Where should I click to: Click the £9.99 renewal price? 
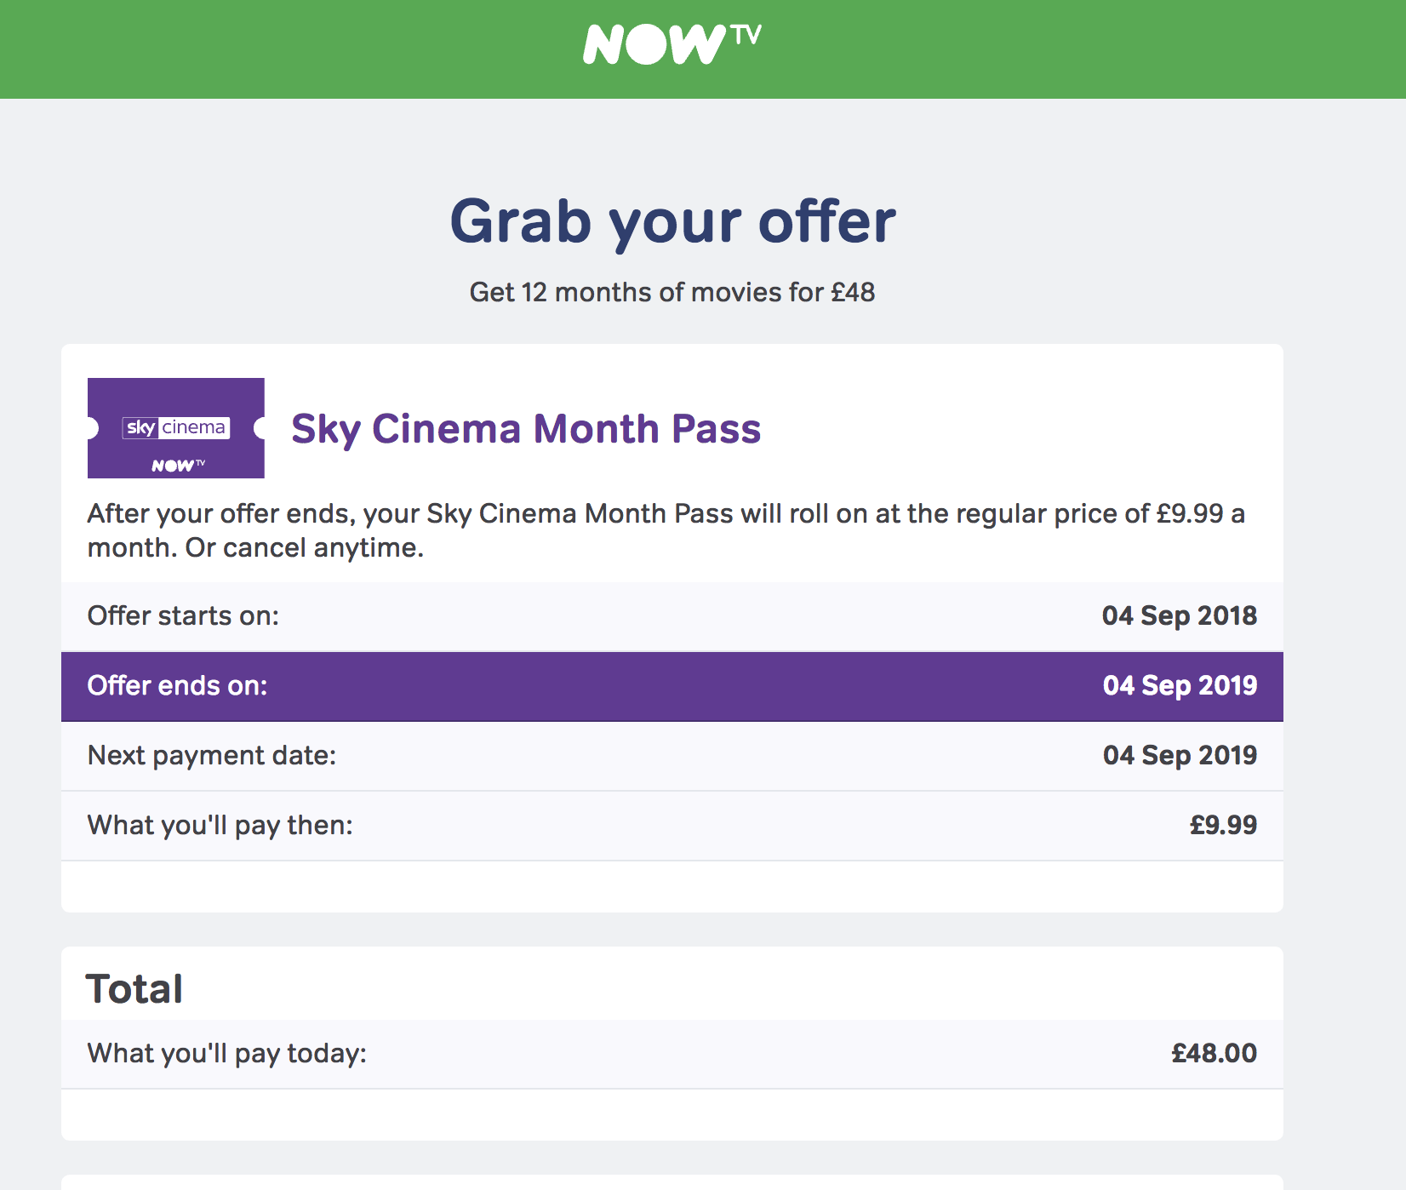(x=1223, y=825)
